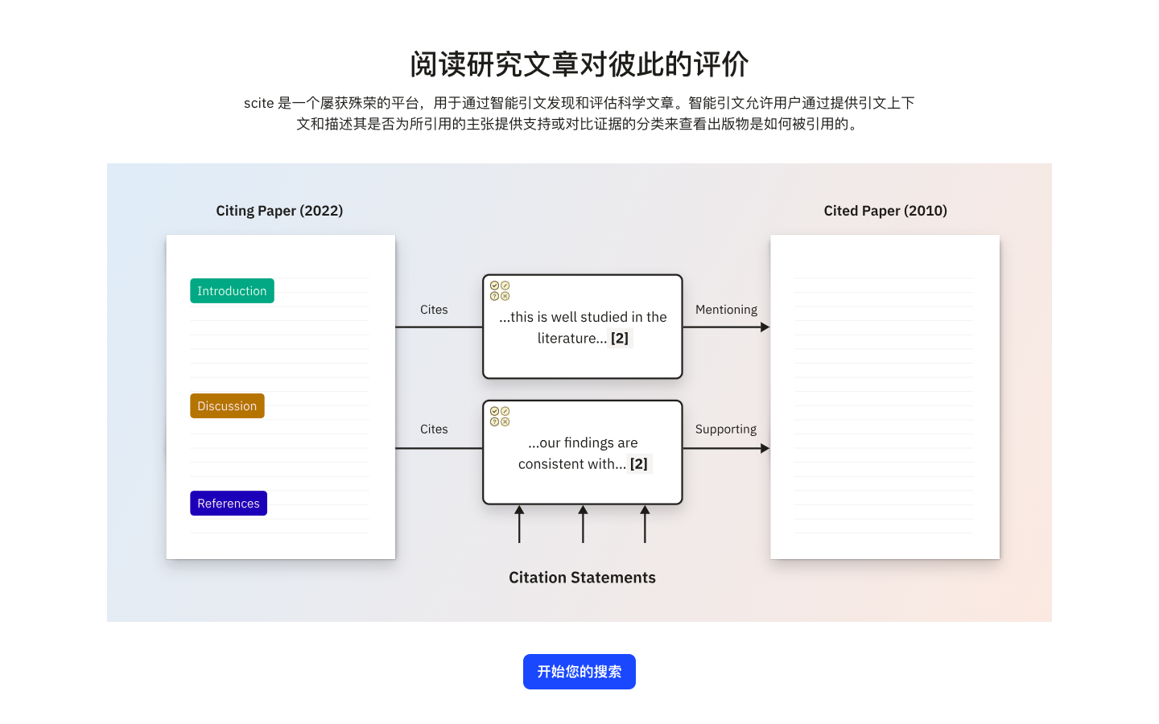This screenshot has width=1159, height=724.
Task: Click the arrowhead under the Supporting label
Action: click(x=765, y=448)
